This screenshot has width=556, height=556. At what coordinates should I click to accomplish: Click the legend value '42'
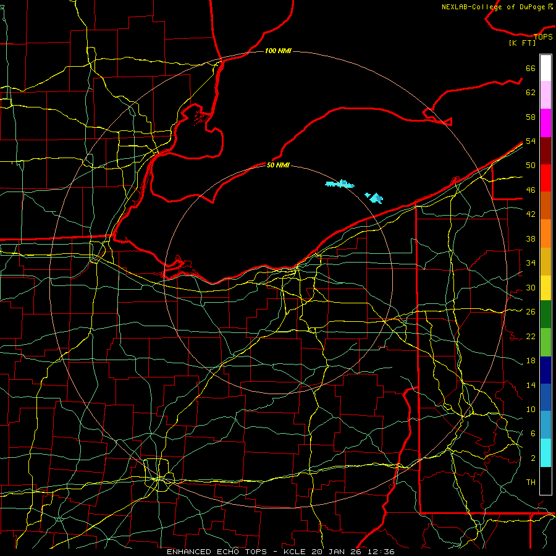click(x=531, y=214)
